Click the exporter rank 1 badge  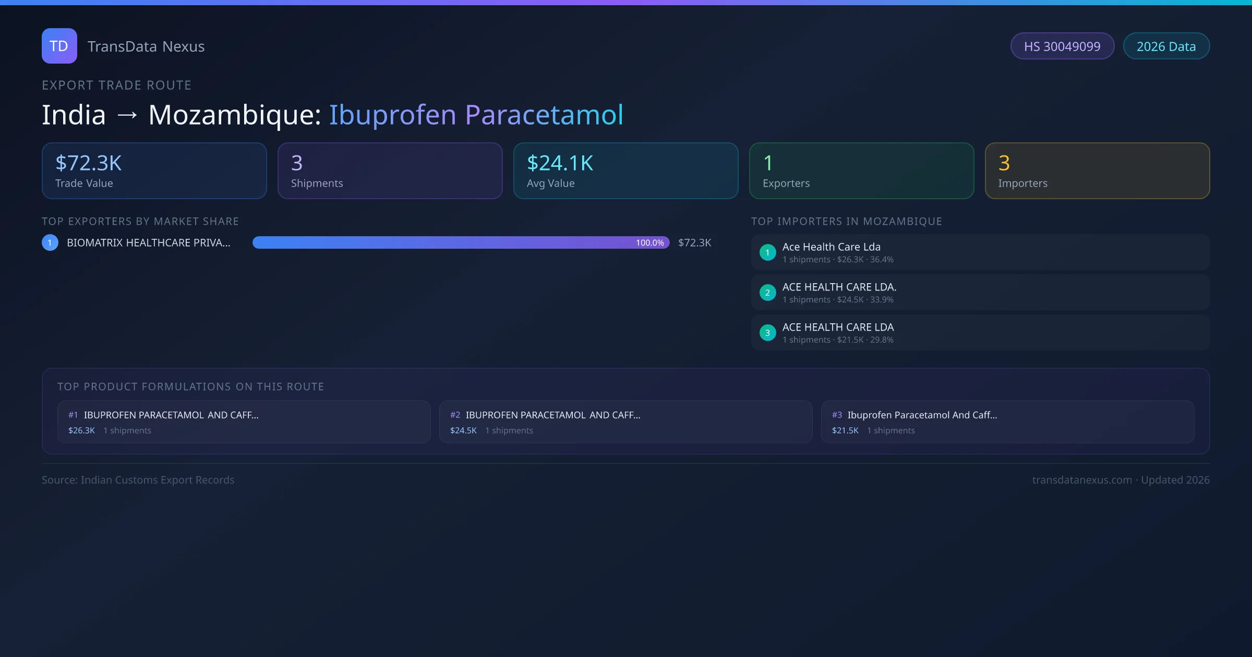click(50, 242)
